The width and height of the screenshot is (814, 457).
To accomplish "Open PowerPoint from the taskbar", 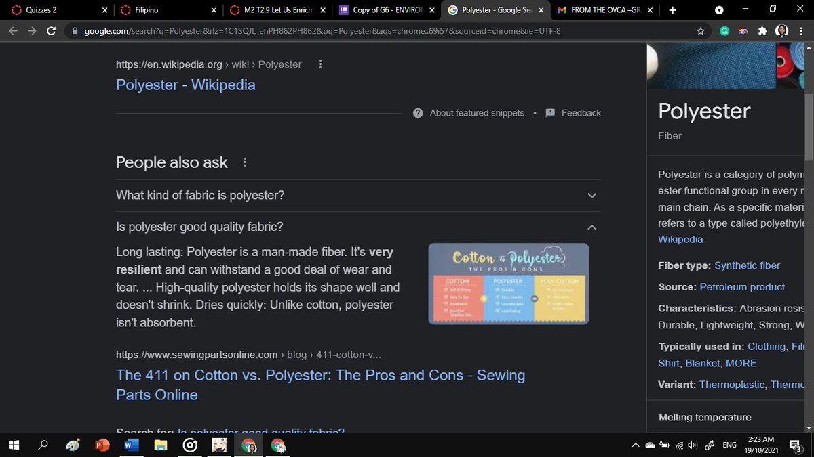I will [x=102, y=445].
